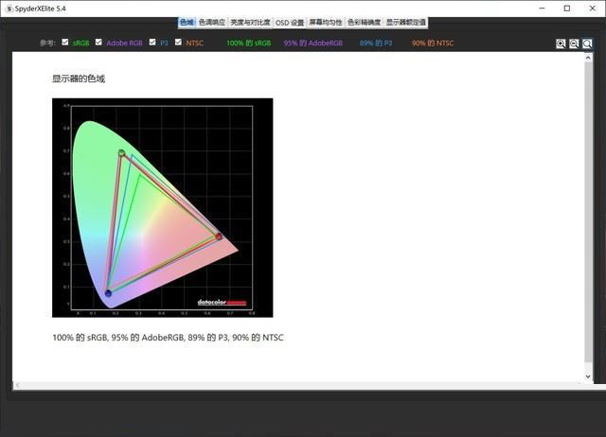Click the vertical scrollbar thumb
Image resolution: width=606 pixels, height=437 pixels.
[588, 212]
